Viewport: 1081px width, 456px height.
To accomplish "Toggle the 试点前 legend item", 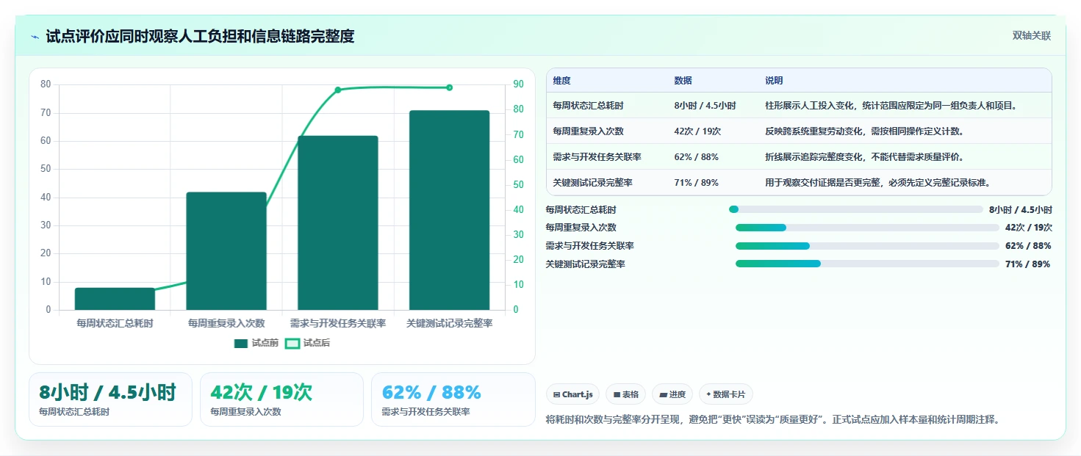I will pos(256,343).
